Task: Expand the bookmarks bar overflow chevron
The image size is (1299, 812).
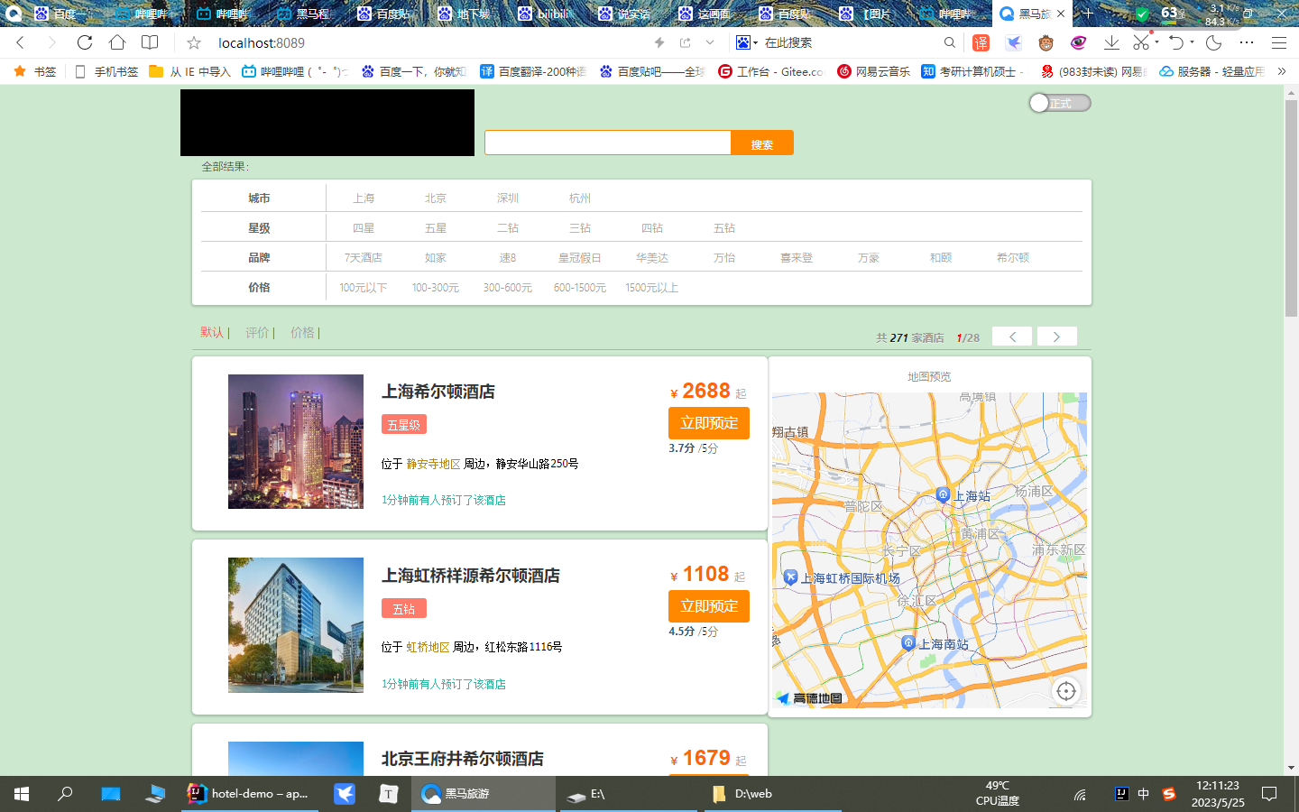Action: 1282,71
